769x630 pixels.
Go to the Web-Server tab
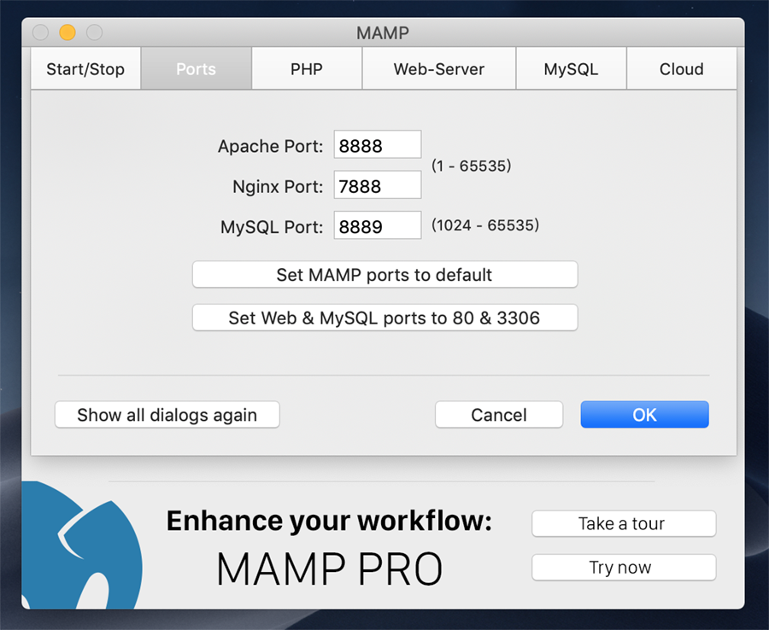coord(438,69)
